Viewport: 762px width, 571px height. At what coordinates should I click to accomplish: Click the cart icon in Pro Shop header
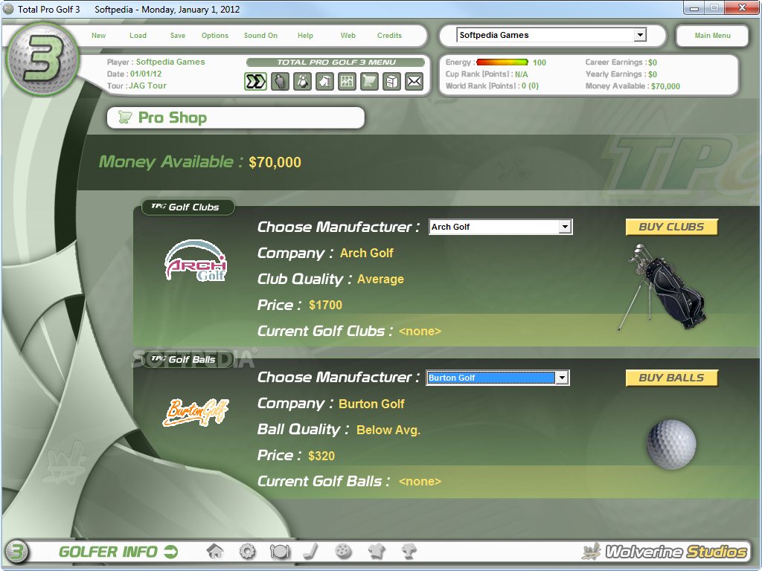(125, 117)
